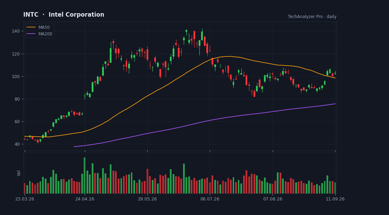Click the 06.07.26 date label
This screenshot has height=215, width=389.
(x=210, y=199)
